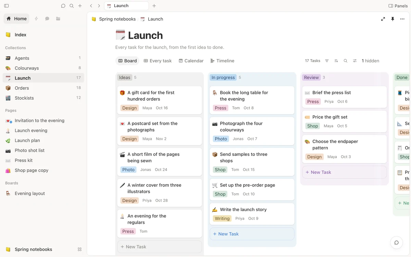Add New Task in Ideas column

click(x=159, y=247)
